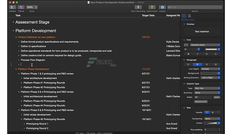
Task: Collapse the Platform Development row
Action: point(13,31)
